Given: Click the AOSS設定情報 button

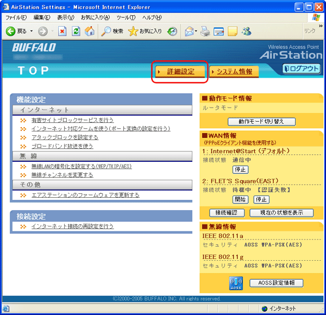Looking at the screenshot, I should [x=277, y=283].
